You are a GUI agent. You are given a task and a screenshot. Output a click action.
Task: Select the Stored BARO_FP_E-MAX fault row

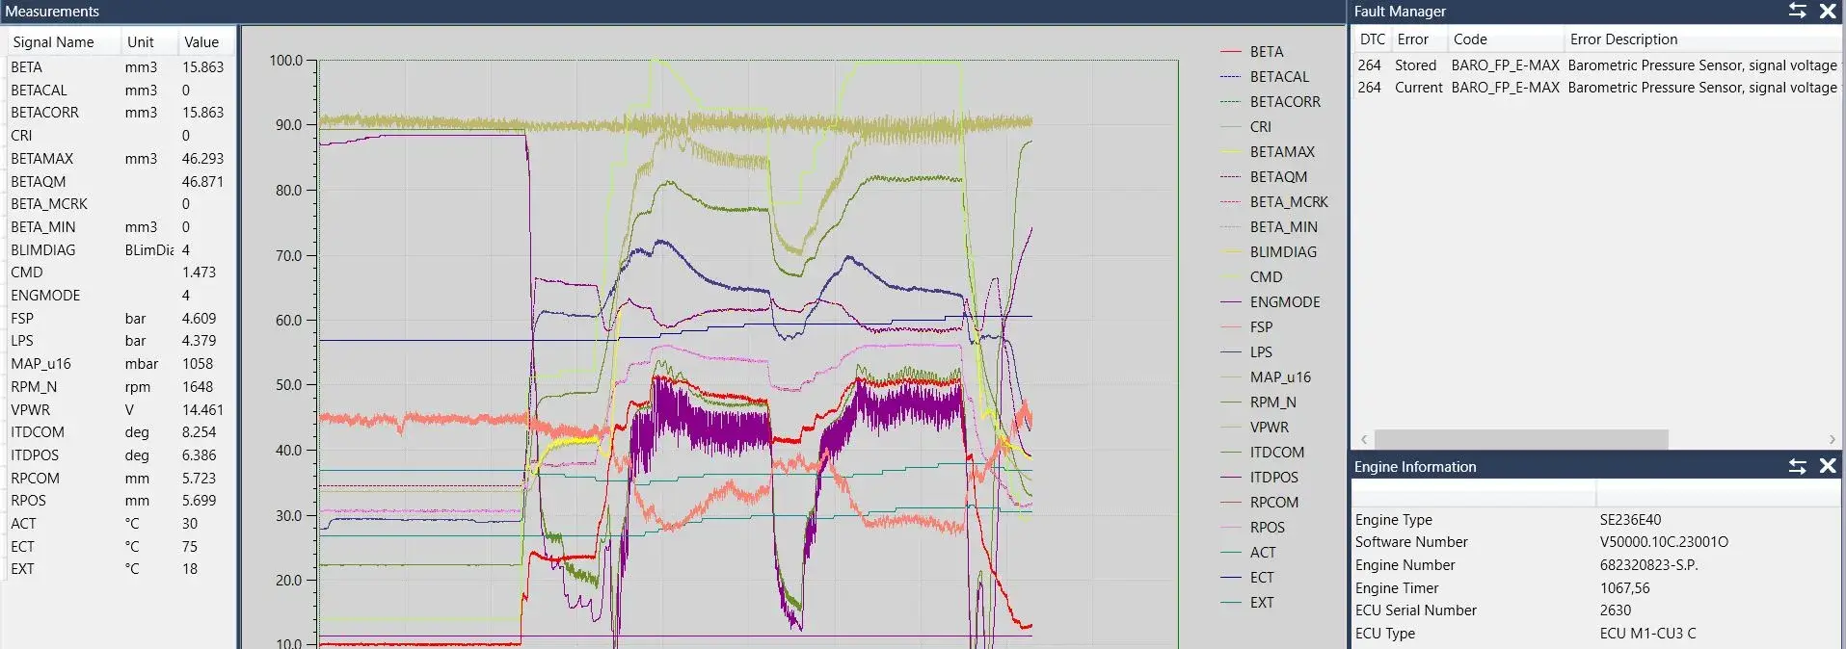point(1596,65)
